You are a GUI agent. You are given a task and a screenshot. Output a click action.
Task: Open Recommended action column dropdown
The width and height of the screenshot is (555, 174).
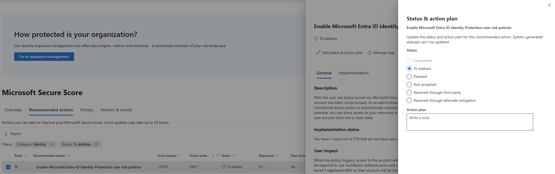click(68, 155)
